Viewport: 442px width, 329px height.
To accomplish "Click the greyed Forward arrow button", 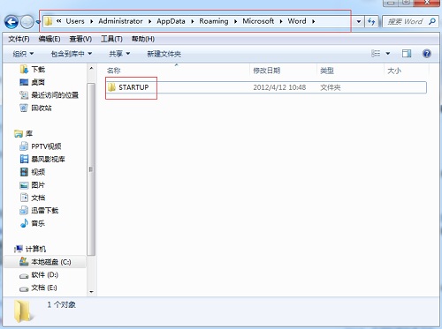I will click(x=27, y=21).
